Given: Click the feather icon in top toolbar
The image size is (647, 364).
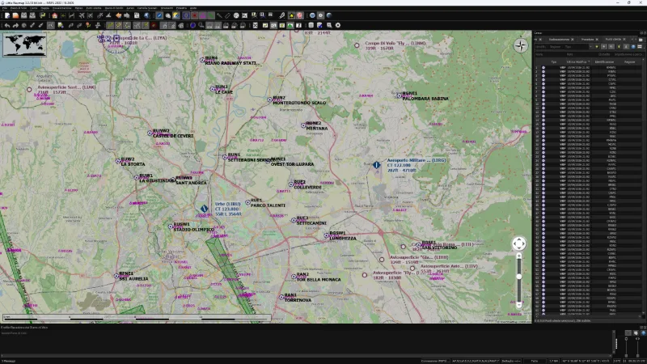Looking at the screenshot, I should 281,15.
